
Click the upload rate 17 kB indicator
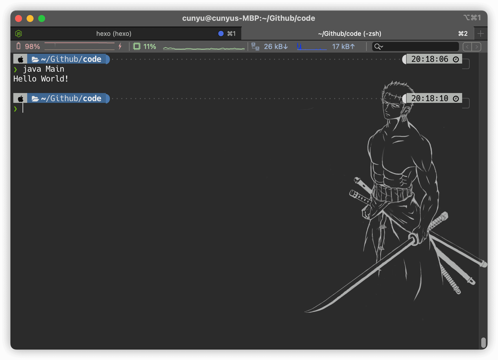pyautogui.click(x=343, y=47)
